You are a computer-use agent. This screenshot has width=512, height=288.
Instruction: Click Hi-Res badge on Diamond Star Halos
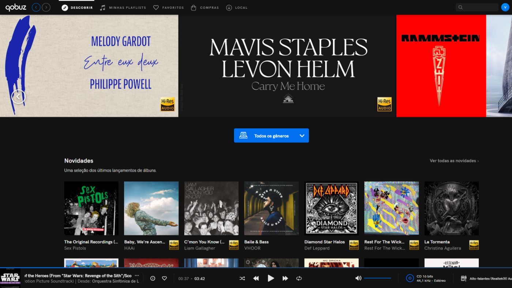(354, 245)
